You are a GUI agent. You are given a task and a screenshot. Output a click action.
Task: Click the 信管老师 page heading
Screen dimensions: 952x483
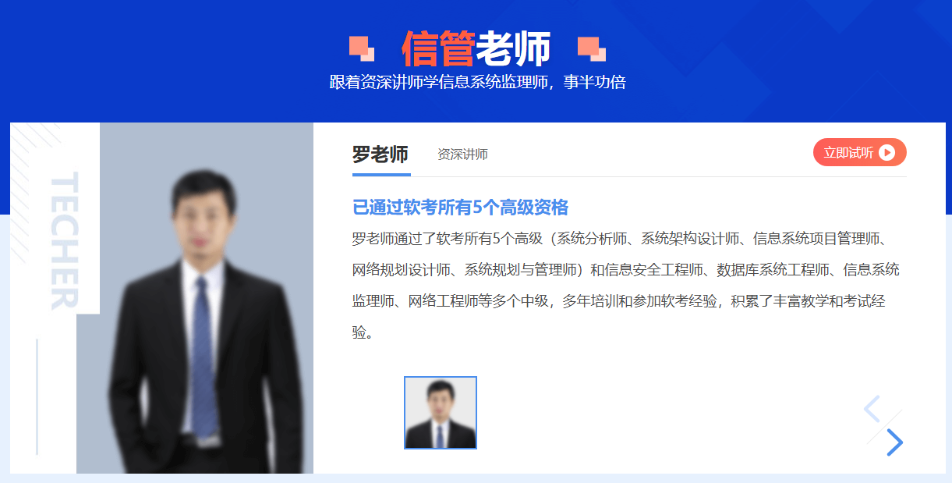click(x=476, y=48)
